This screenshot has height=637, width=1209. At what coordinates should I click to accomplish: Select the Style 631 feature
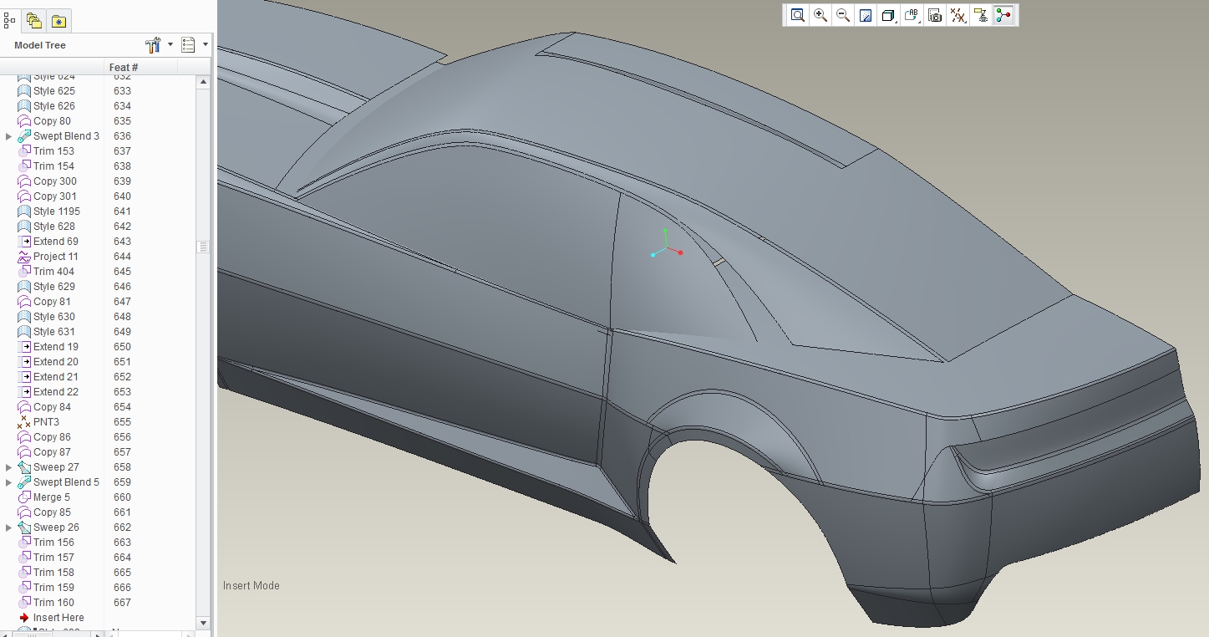click(53, 332)
